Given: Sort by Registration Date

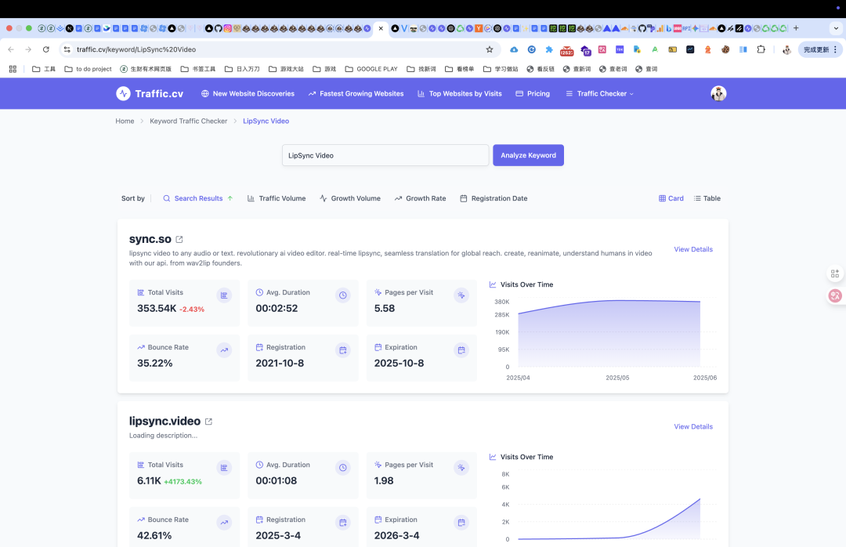Looking at the screenshot, I should click(x=493, y=198).
